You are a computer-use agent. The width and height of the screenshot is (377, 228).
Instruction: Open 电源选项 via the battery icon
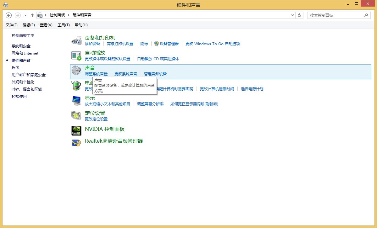coord(76,85)
